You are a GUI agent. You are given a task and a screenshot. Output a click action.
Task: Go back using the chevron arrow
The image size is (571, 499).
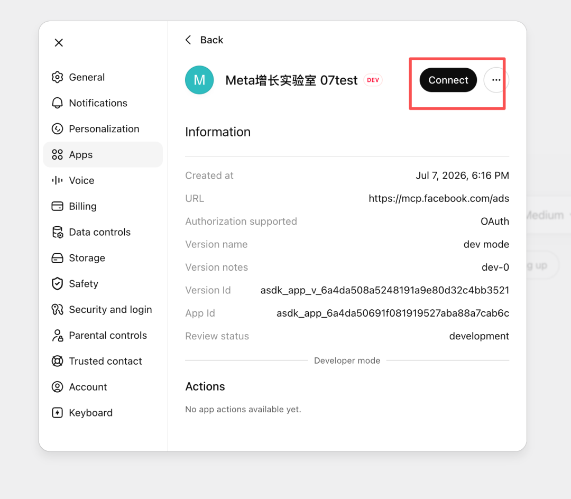[188, 40]
